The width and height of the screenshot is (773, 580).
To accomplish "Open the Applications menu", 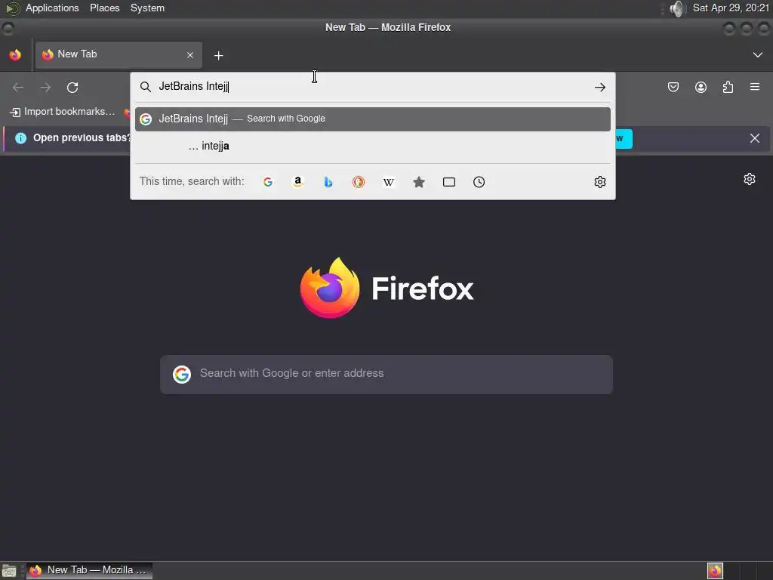I will pos(52,8).
